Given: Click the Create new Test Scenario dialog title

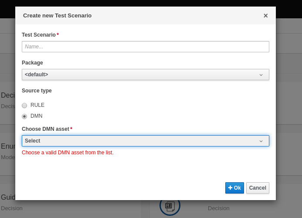Looking at the screenshot, I should click(57, 16).
